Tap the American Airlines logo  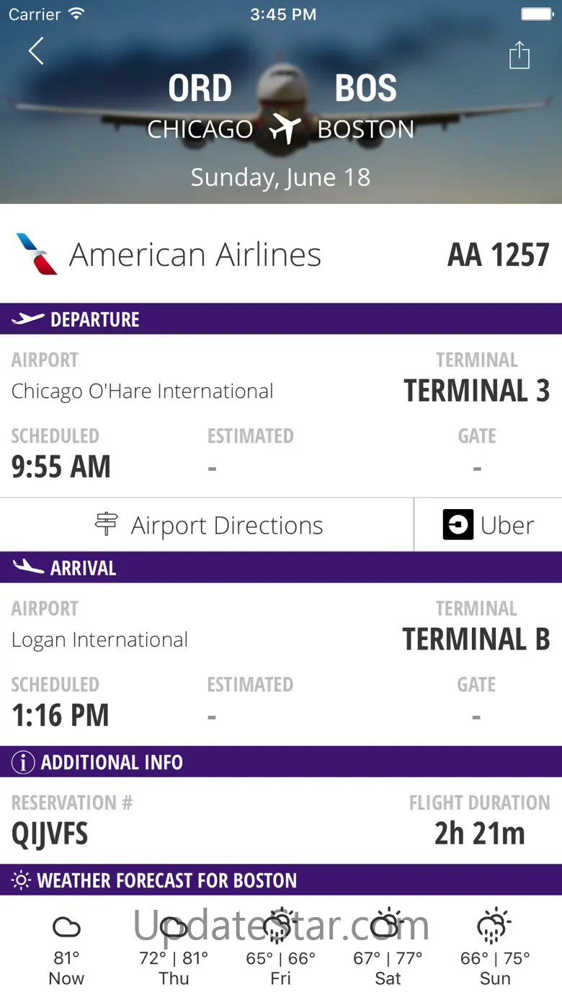coord(36,255)
